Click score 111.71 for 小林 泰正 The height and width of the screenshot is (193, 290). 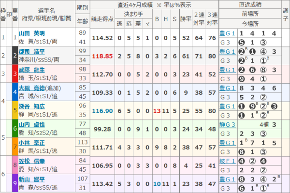point(102,148)
